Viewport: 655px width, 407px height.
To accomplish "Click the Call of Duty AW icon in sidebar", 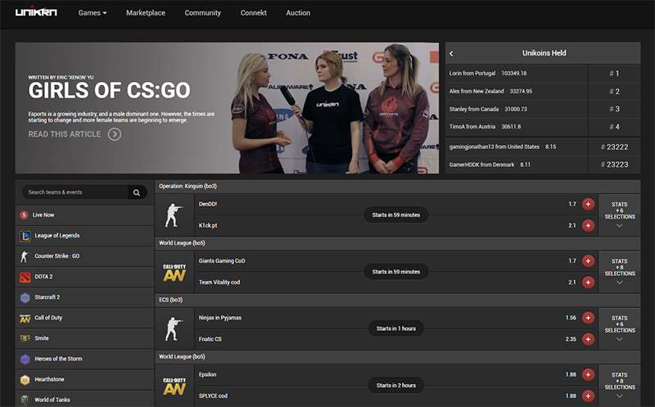I will (25, 318).
